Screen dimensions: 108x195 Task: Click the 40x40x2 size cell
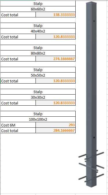(x=38, y=31)
